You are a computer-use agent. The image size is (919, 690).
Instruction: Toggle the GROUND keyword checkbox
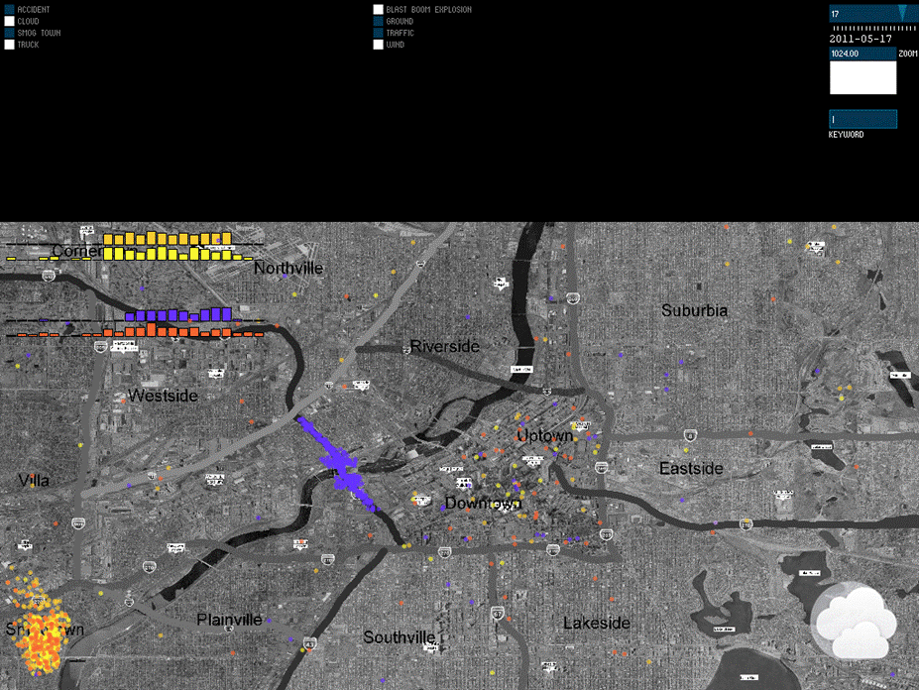[x=379, y=22]
